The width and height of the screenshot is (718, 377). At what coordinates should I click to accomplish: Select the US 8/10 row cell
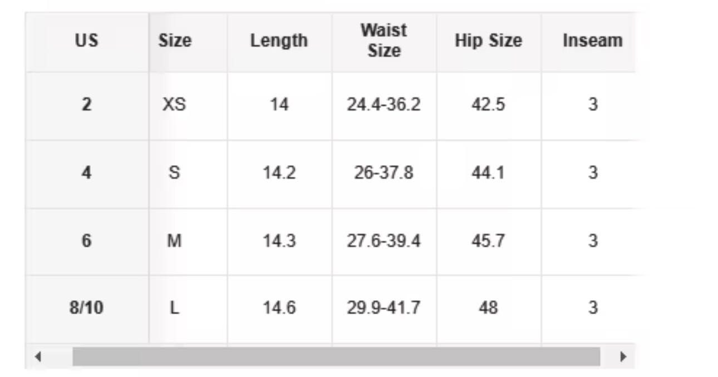click(x=86, y=307)
